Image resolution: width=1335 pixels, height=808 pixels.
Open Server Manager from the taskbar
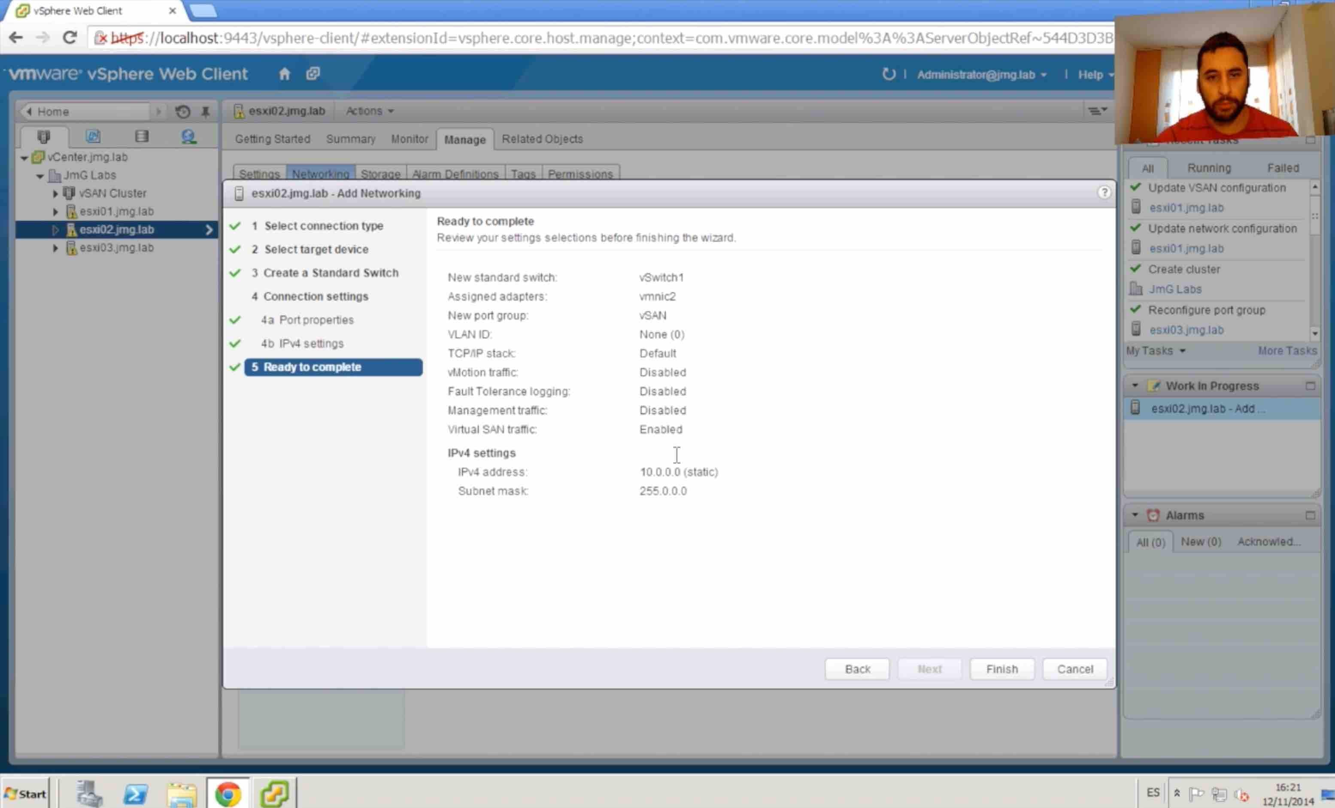(89, 794)
